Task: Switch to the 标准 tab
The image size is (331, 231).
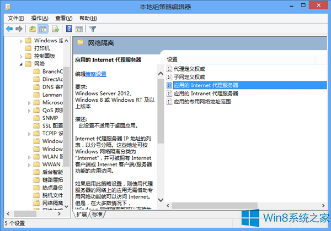Action: 97,215
